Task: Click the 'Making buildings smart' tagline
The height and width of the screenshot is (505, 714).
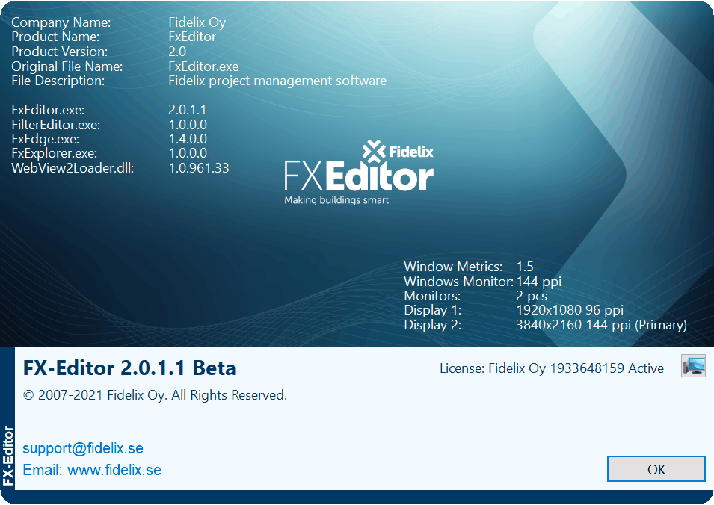Action: [x=336, y=200]
